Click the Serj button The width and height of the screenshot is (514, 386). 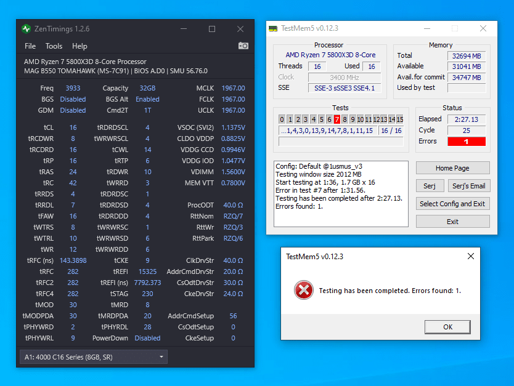pyautogui.click(x=430, y=186)
